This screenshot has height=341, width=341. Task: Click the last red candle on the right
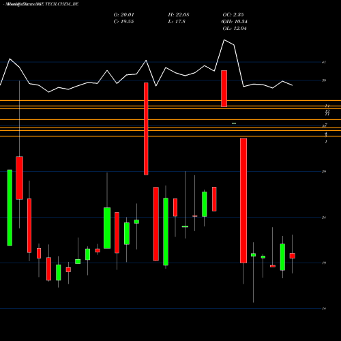coord(293,256)
